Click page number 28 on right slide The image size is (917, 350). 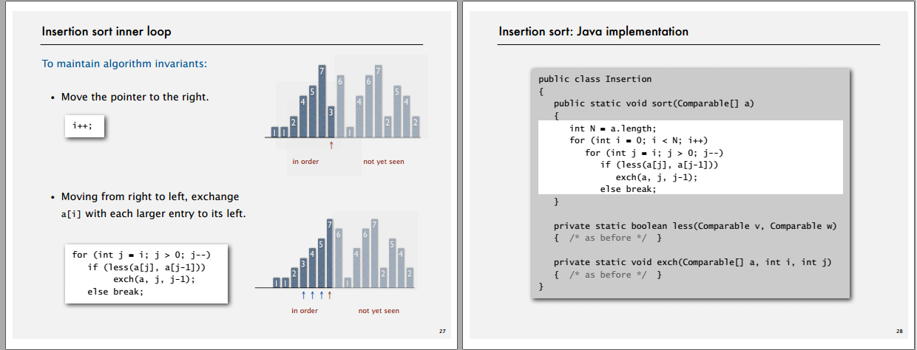pyautogui.click(x=899, y=331)
